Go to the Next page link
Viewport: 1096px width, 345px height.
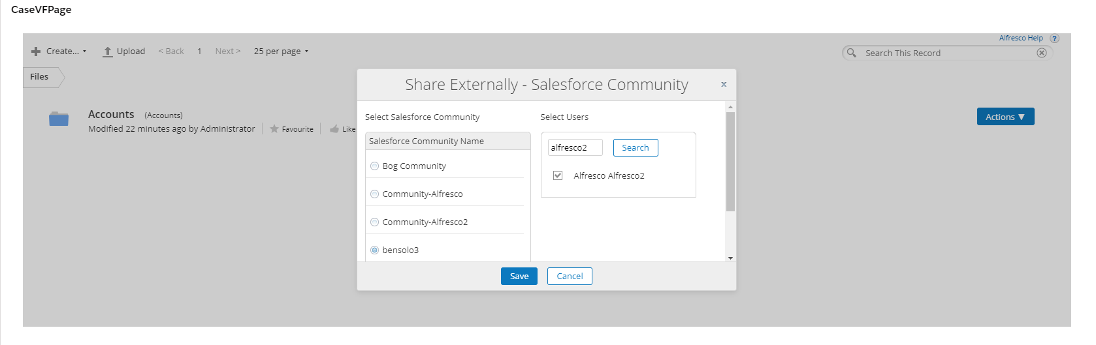click(228, 52)
